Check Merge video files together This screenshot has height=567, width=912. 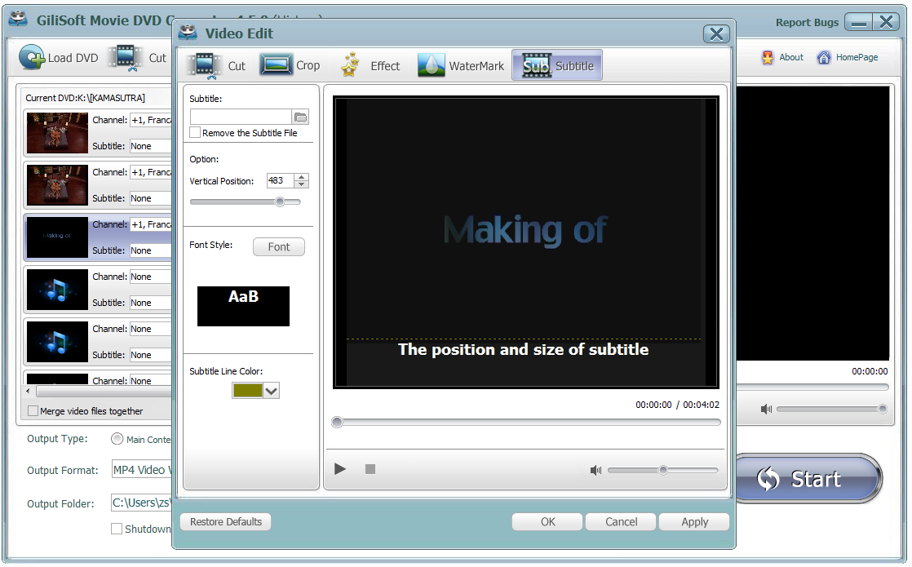click(33, 410)
